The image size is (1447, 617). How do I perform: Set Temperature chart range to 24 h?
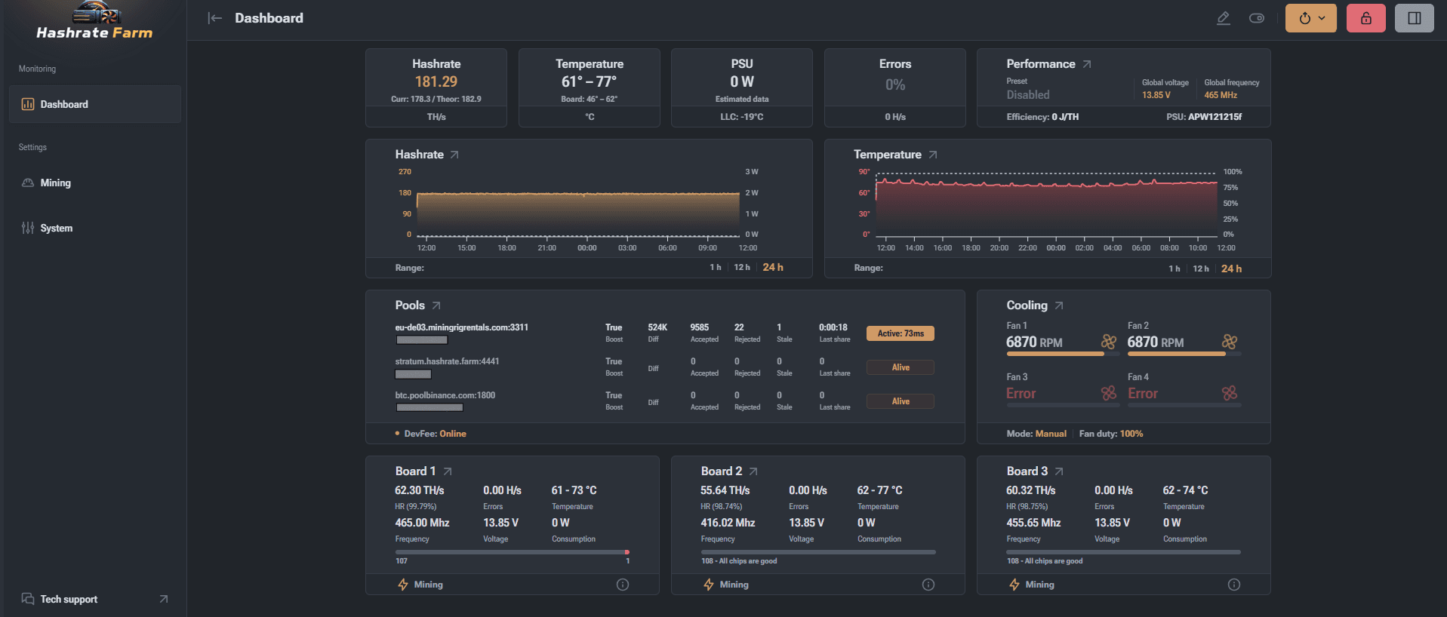pos(1232,269)
